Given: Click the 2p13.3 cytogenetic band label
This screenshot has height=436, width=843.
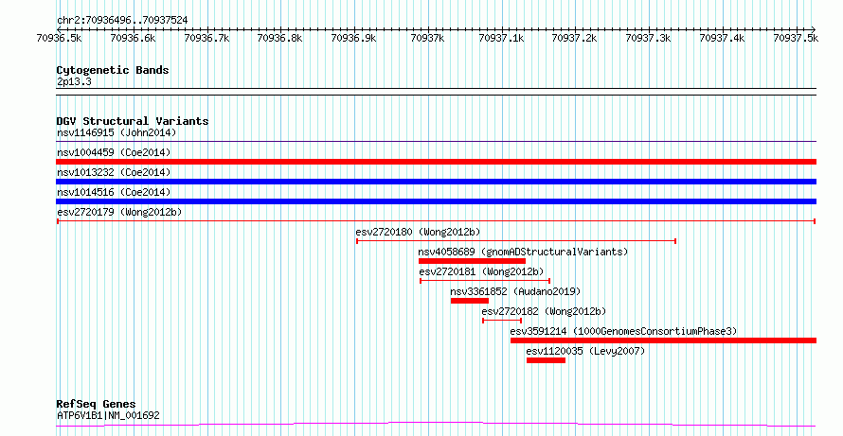Looking at the screenshot, I should [74, 82].
